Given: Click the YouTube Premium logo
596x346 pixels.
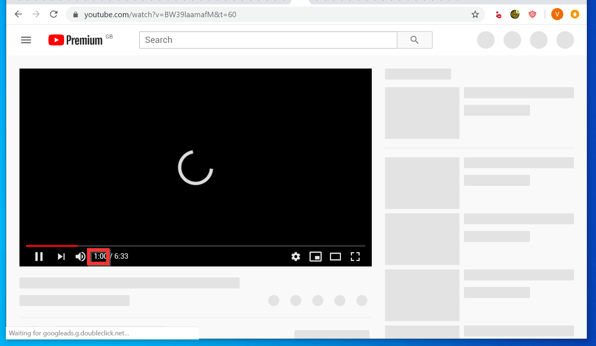Looking at the screenshot, I should pos(74,40).
